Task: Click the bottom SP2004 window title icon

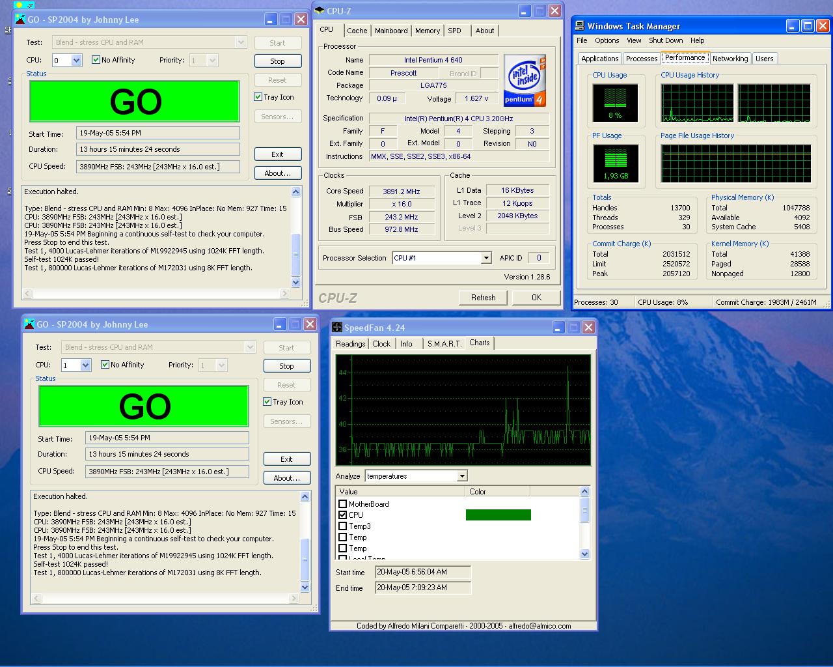Action: pyautogui.click(x=29, y=324)
